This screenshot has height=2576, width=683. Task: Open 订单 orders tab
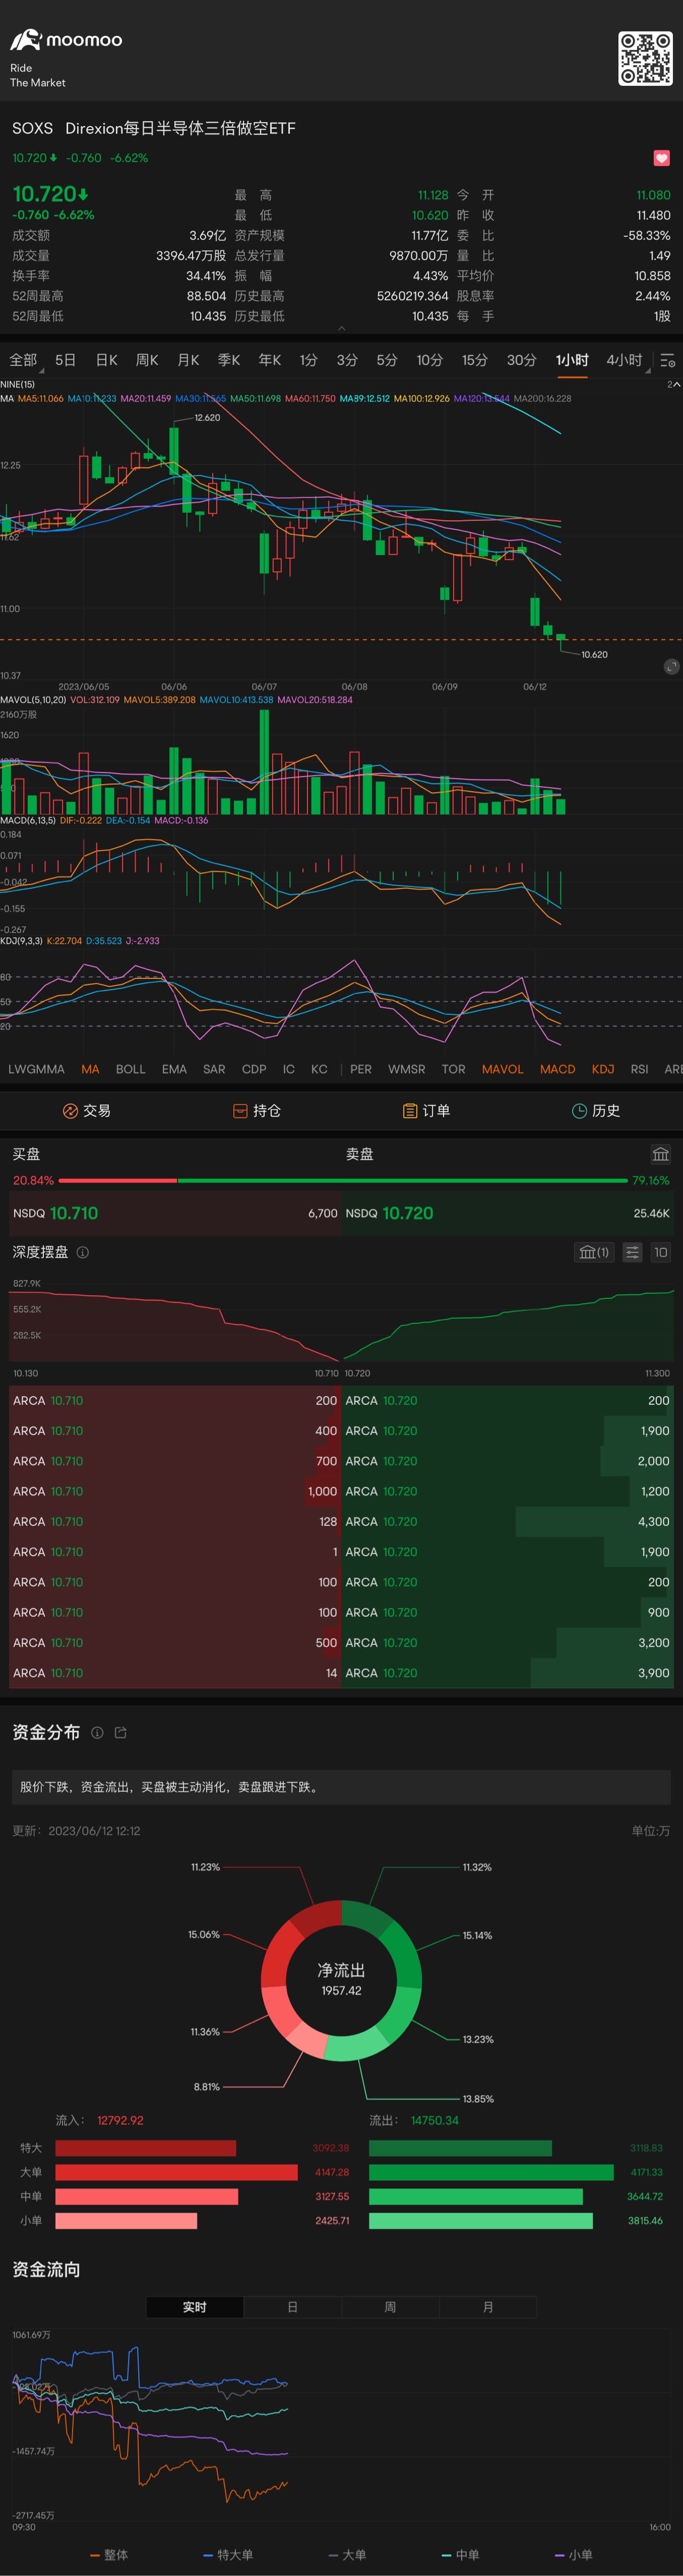point(426,1111)
